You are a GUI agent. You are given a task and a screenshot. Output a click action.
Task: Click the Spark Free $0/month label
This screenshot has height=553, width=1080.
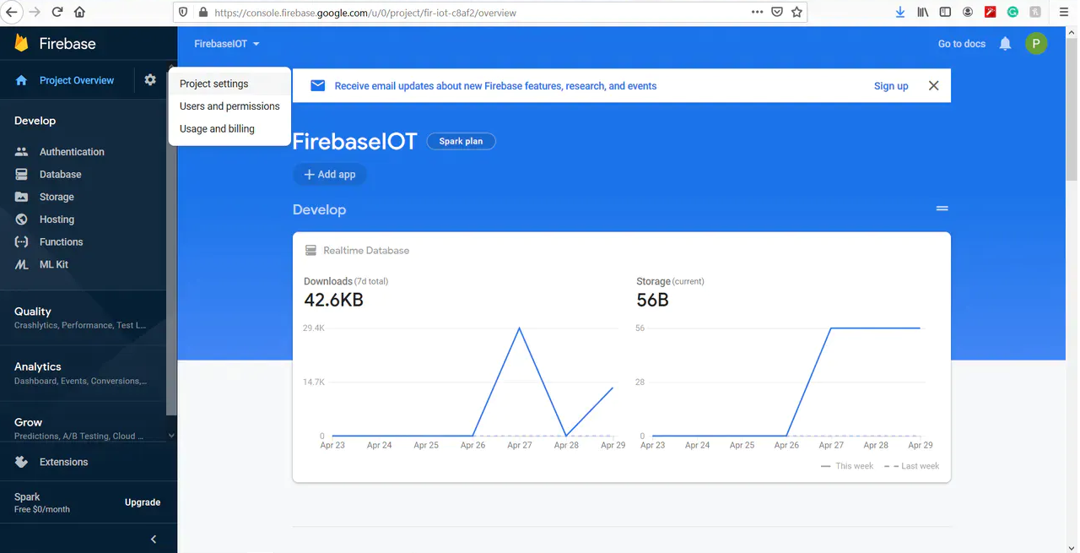tap(42, 502)
